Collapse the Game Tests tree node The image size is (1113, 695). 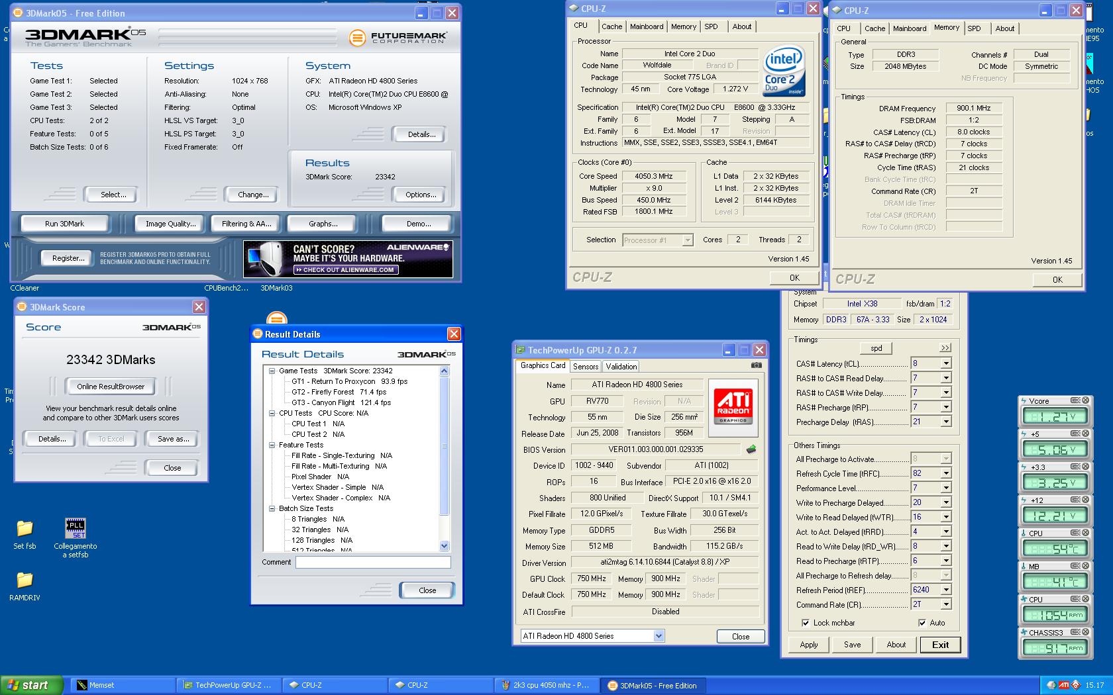point(272,371)
